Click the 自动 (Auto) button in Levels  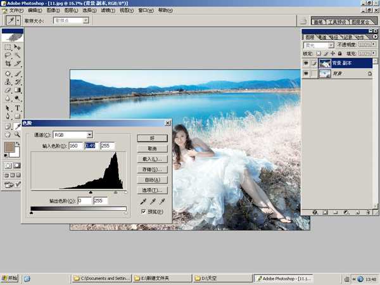[152, 180]
